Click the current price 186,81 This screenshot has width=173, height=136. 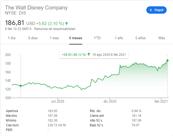(x=15, y=23)
